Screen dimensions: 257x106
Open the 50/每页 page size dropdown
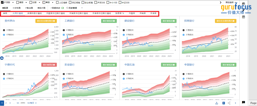tap(32, 103)
